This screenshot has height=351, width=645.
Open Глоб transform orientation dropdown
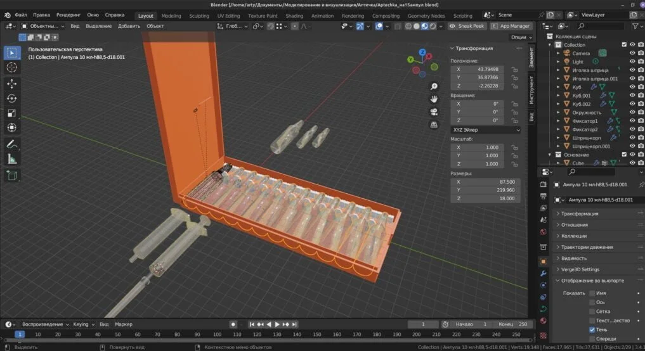[233, 26]
